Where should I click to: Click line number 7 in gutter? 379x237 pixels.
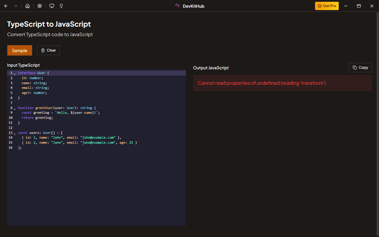12,103
